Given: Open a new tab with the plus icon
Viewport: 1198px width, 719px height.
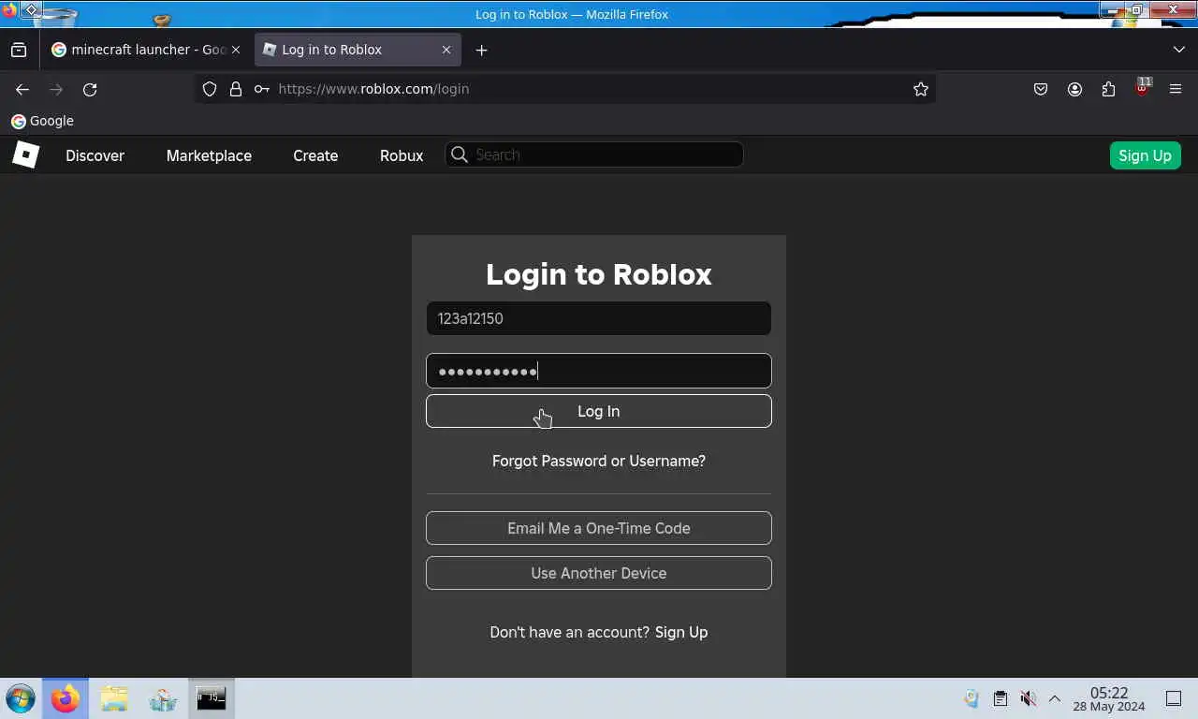Looking at the screenshot, I should tap(481, 50).
